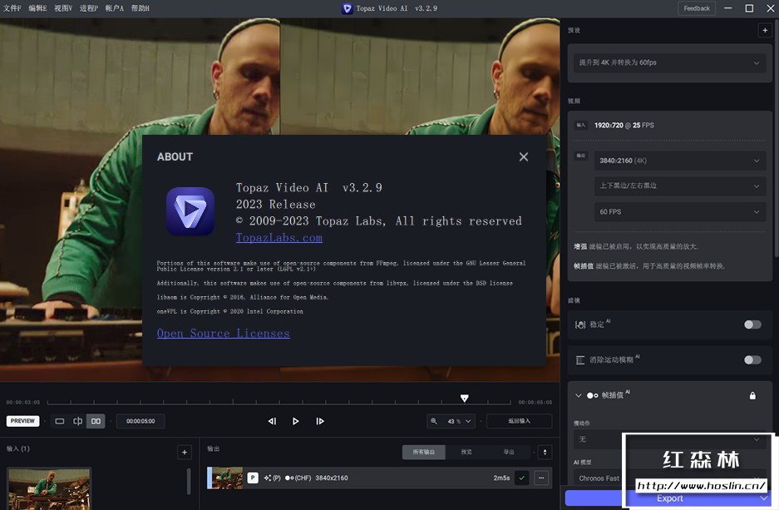Switch to split view layout
Image resolution: width=779 pixels, height=510 pixels.
point(77,421)
